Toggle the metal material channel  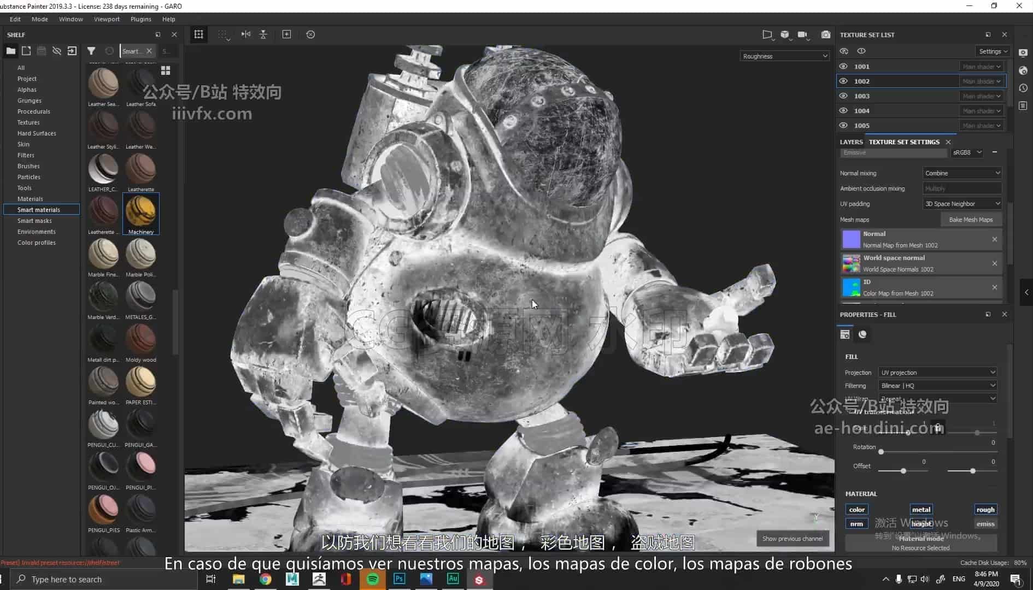(921, 510)
